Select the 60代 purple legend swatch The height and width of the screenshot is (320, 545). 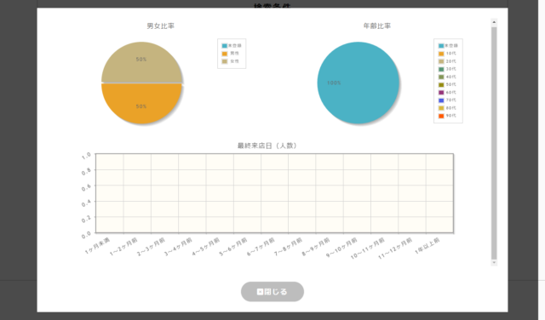441,93
